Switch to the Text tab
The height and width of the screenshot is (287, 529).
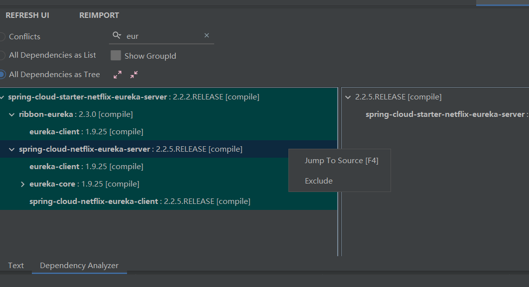click(16, 266)
